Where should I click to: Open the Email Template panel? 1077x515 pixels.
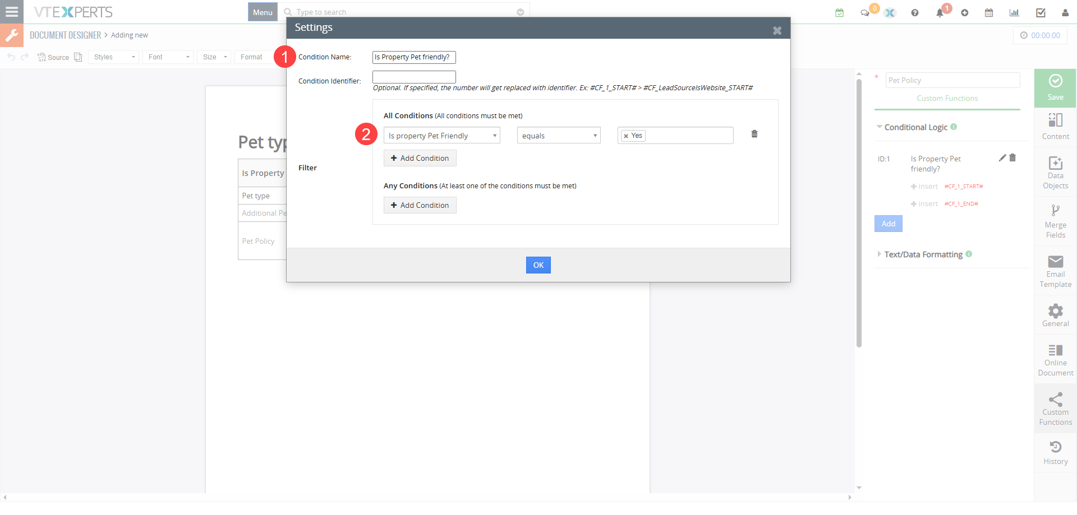pos(1055,271)
